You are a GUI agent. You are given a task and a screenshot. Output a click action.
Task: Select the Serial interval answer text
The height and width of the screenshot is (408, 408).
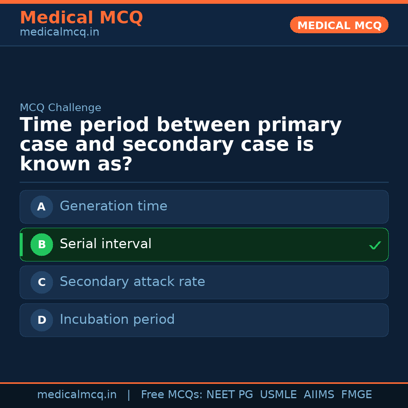(x=105, y=244)
